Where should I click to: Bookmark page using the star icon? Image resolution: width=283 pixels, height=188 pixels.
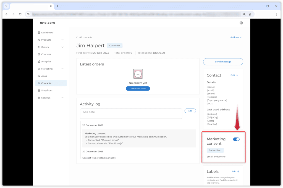[x=250, y=14]
